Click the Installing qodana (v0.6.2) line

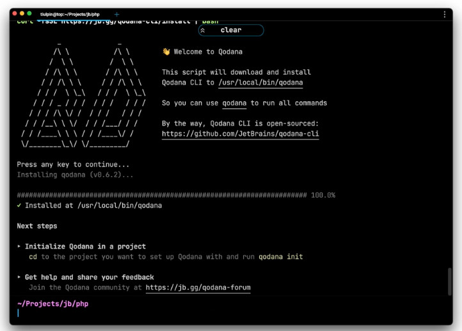tap(75, 175)
